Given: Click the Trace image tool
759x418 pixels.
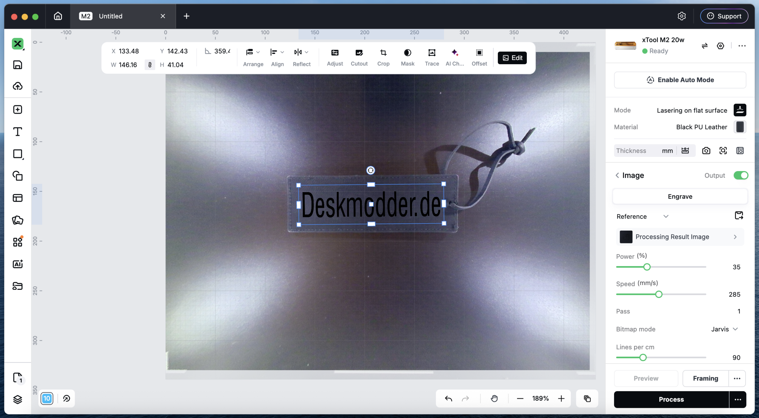Looking at the screenshot, I should tap(432, 57).
